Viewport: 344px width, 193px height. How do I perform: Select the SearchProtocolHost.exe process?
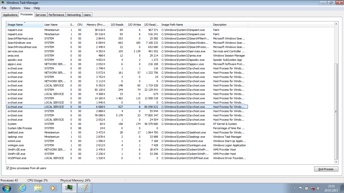pyautogui.click(x=127, y=47)
